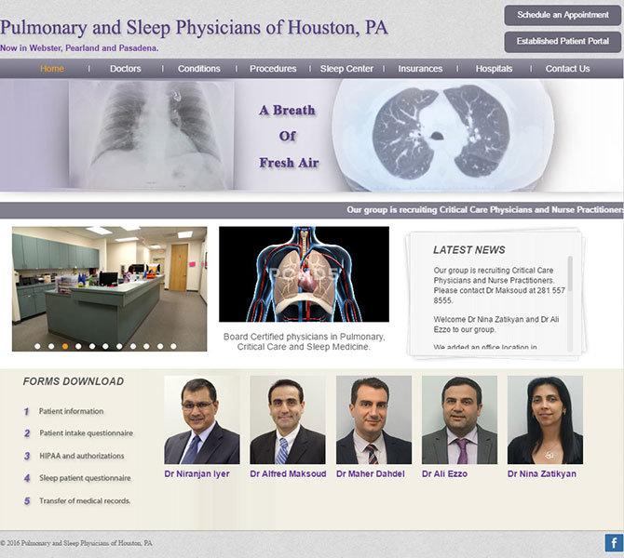Viewport: 624px width, 558px height.
Task: Click Dr Nina Zatikyan's photo
Action: (x=545, y=420)
